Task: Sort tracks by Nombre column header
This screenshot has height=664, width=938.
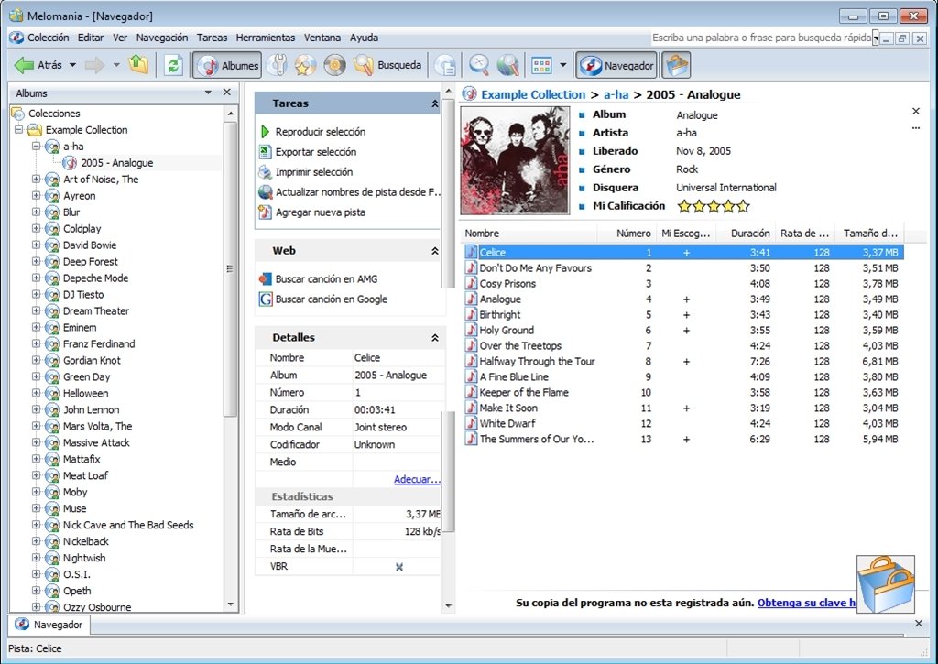Action: pyautogui.click(x=530, y=234)
